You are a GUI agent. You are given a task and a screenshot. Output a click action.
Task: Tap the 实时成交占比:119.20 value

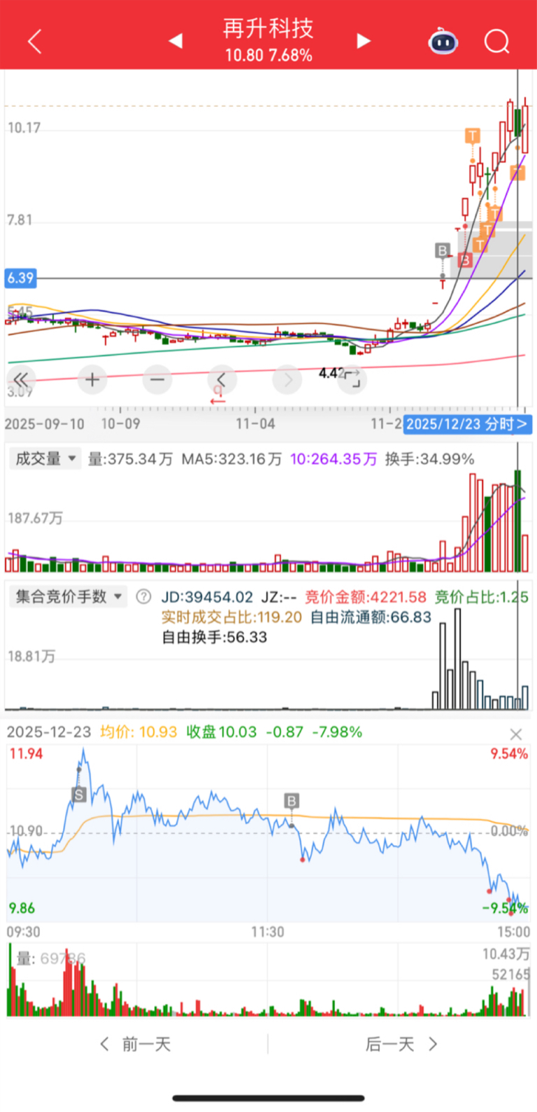point(231,617)
